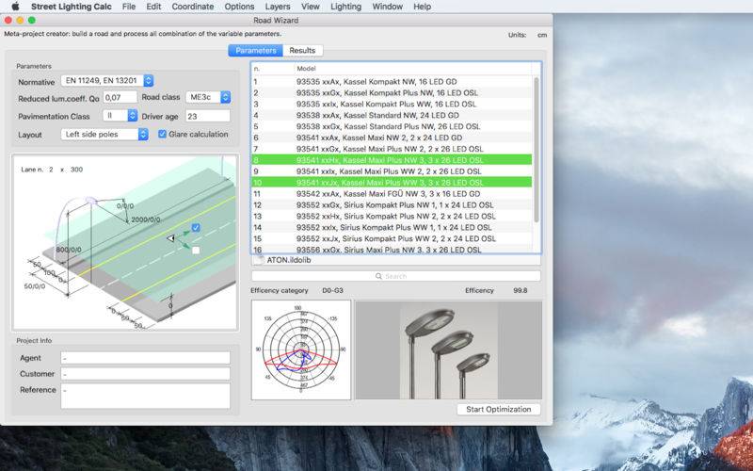Select row 9 Kassel Maxi Plus WW 2

(x=392, y=171)
